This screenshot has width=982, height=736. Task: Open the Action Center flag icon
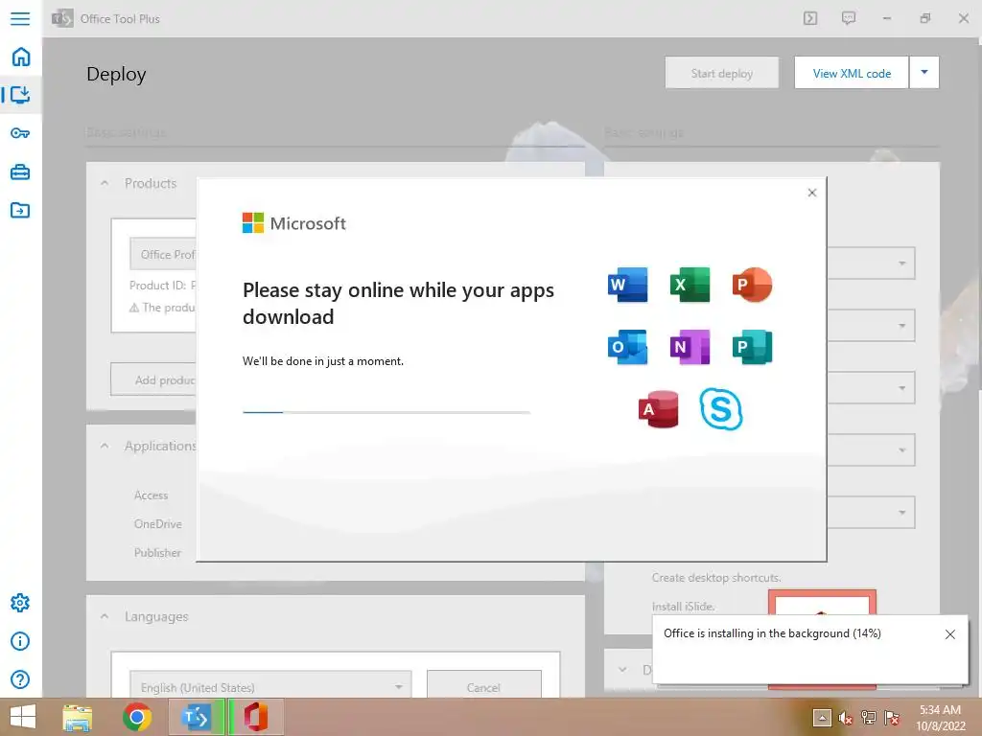pyautogui.click(x=892, y=718)
